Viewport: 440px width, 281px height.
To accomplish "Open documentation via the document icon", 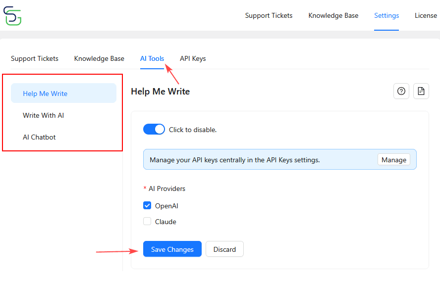I will tap(421, 91).
